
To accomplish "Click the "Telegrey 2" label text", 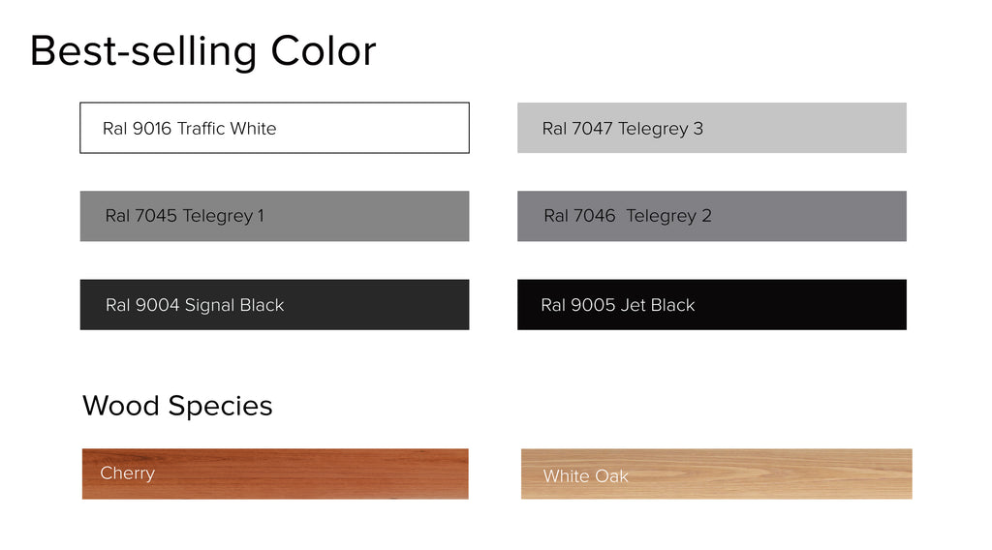I will coord(668,216).
